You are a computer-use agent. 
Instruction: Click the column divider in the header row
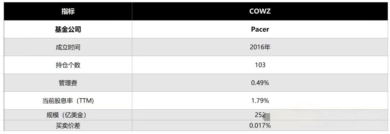click(132, 12)
